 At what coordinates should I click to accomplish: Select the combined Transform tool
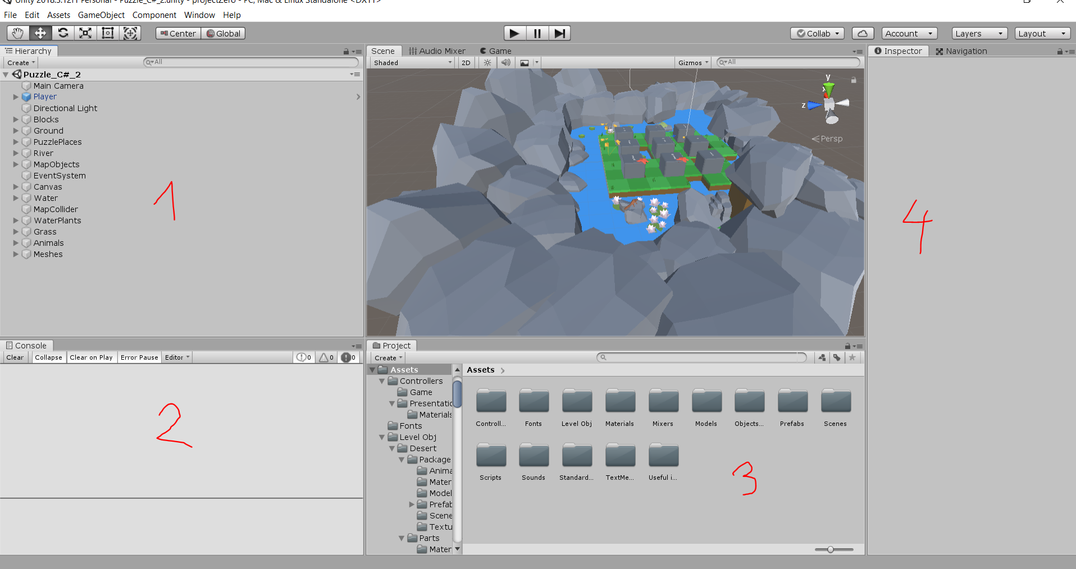(x=130, y=33)
